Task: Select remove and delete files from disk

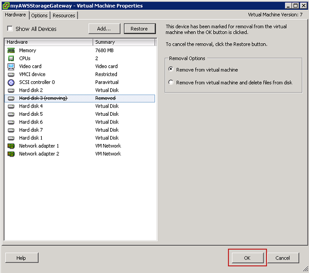Action: [x=171, y=82]
